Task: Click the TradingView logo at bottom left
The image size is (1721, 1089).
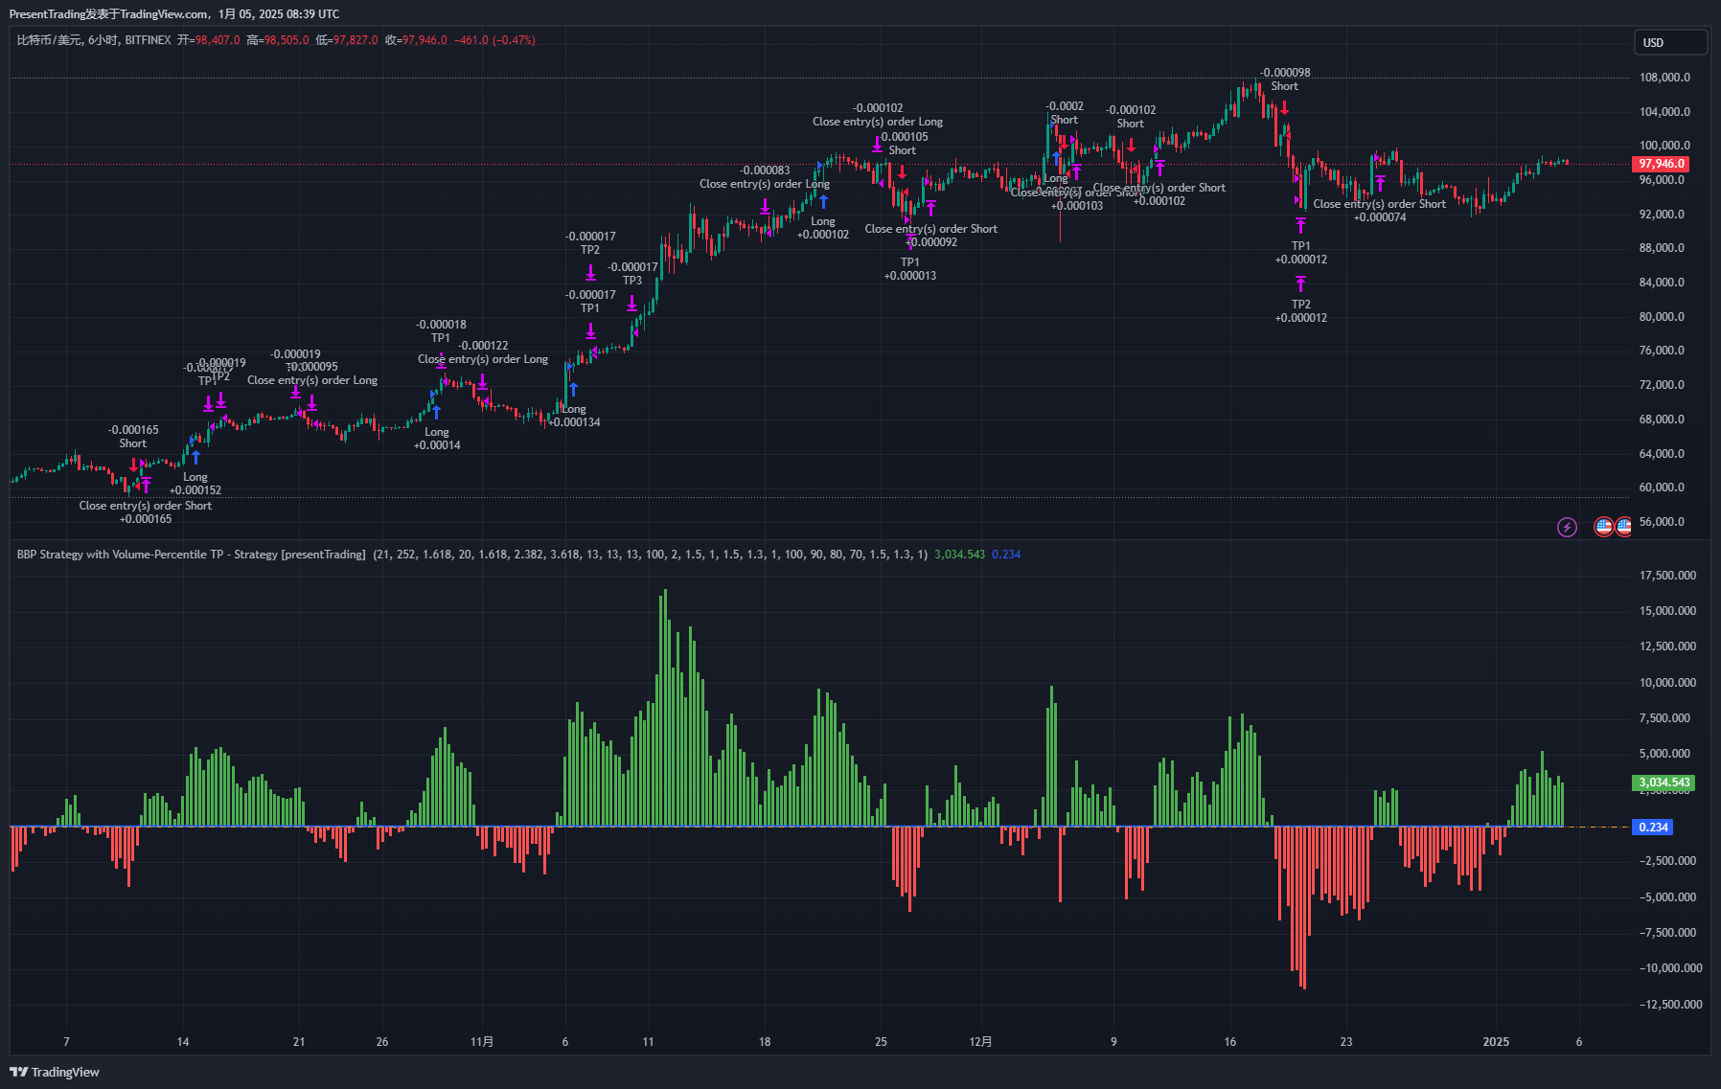Action: 55,1072
